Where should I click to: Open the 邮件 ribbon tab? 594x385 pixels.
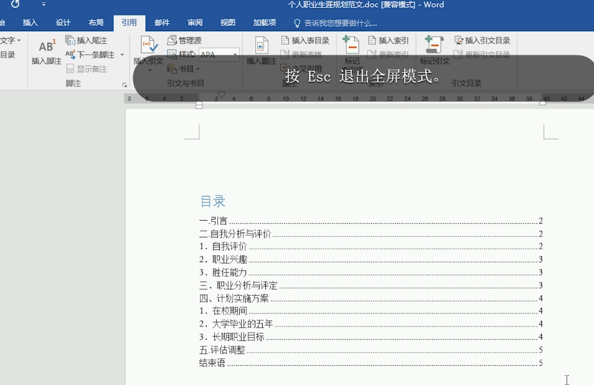(162, 23)
